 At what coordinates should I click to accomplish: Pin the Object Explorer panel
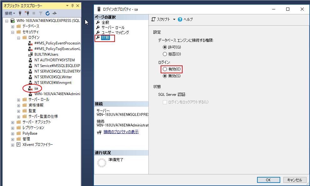(x=72, y=6)
